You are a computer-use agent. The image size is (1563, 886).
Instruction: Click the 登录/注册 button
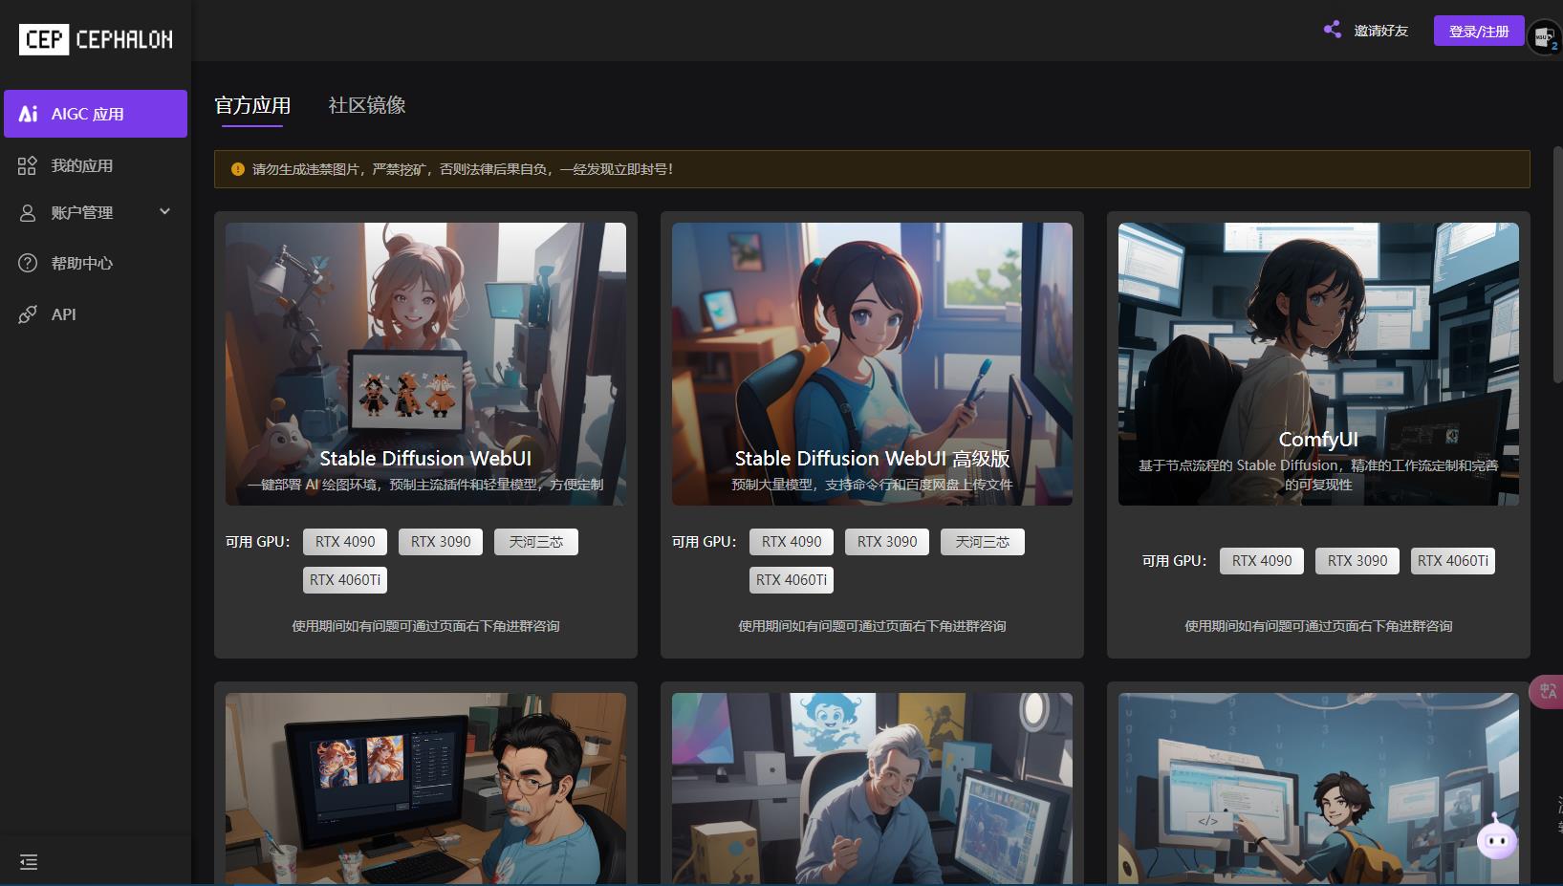1478,31
